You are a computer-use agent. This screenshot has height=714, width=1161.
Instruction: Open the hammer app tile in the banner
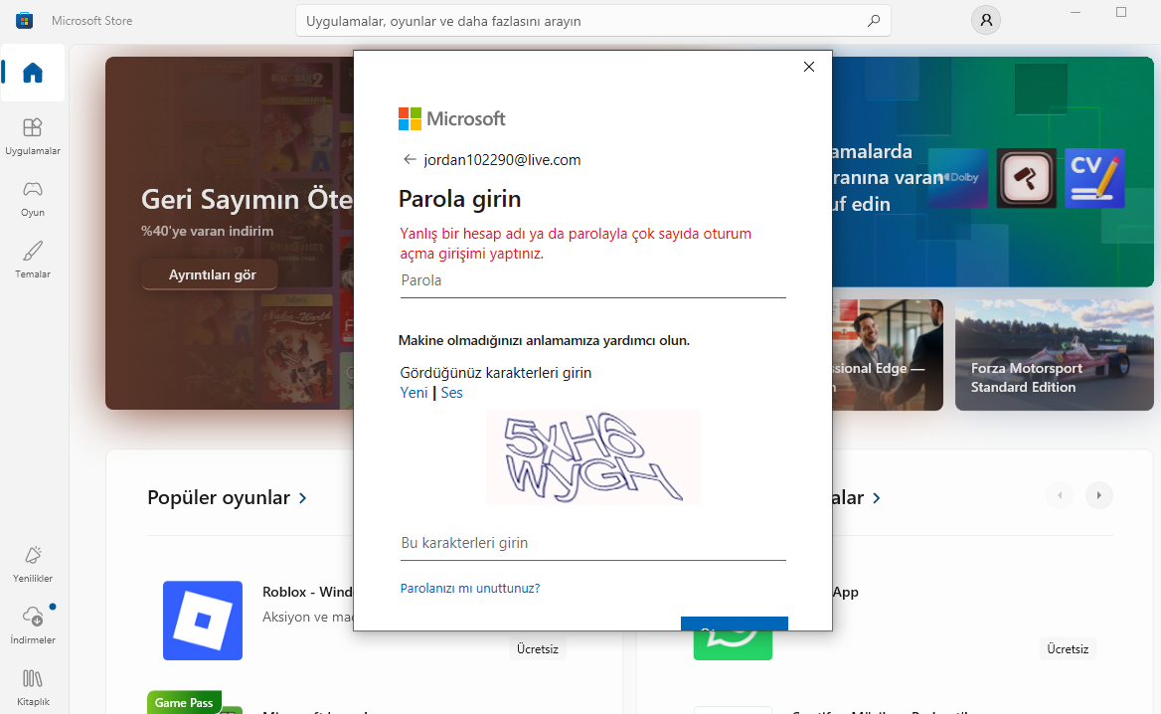(x=1026, y=178)
